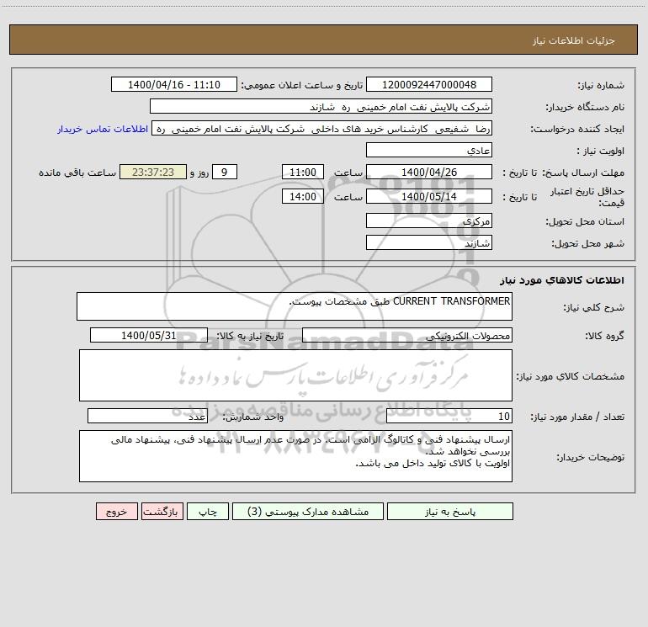Click remaining days field showing 9
This screenshot has width=648, height=627.
[x=225, y=172]
